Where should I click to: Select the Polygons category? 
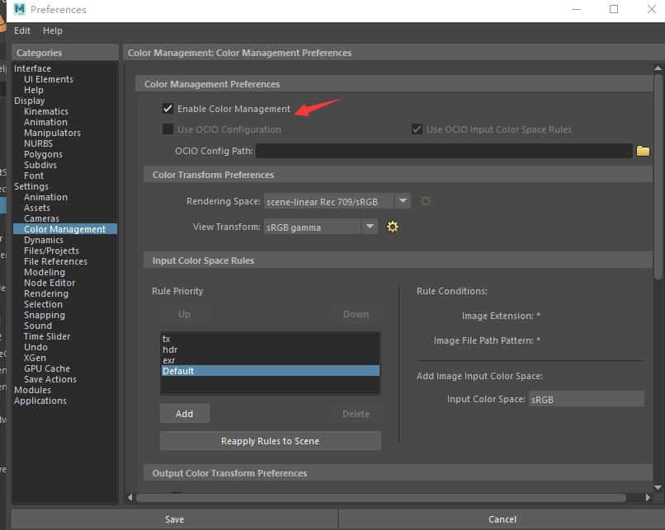[43, 154]
